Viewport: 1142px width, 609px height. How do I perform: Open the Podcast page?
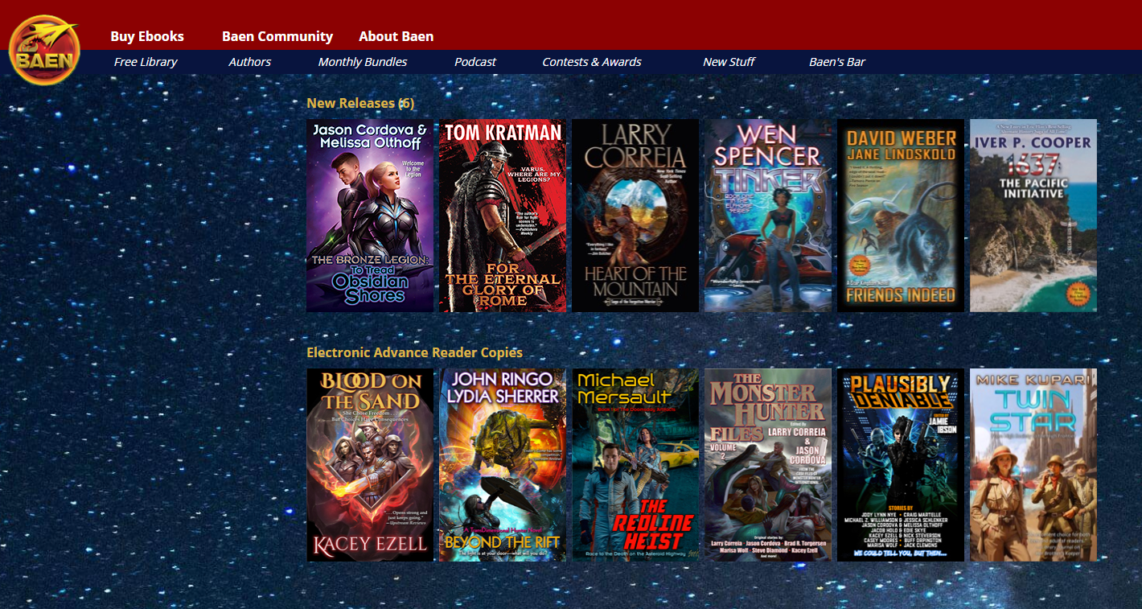[x=475, y=61]
